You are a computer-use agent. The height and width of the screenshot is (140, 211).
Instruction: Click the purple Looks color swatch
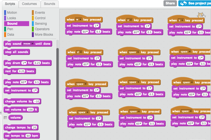[x=5, y=18]
